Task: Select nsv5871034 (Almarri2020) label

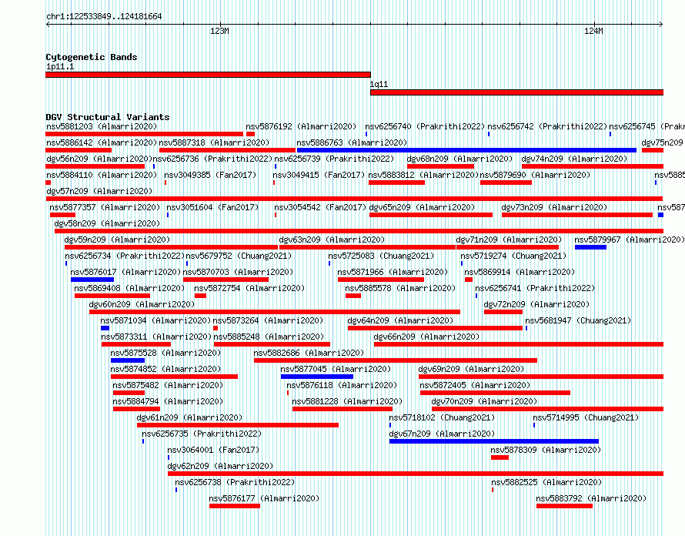Action: point(155,320)
